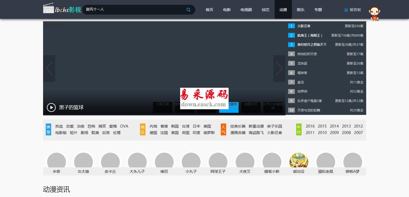
Task: Open the 留言板 message board
Action: coord(353,10)
